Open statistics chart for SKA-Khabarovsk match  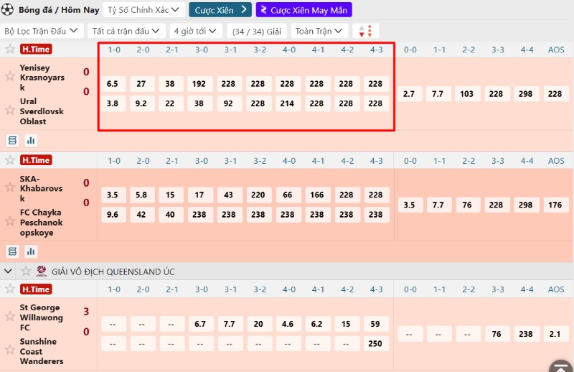(31, 251)
